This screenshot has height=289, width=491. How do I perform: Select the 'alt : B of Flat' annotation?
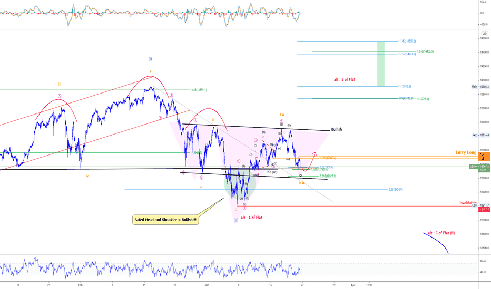click(x=345, y=80)
